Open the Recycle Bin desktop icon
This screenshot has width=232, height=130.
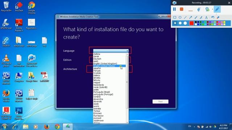tap(6, 6)
